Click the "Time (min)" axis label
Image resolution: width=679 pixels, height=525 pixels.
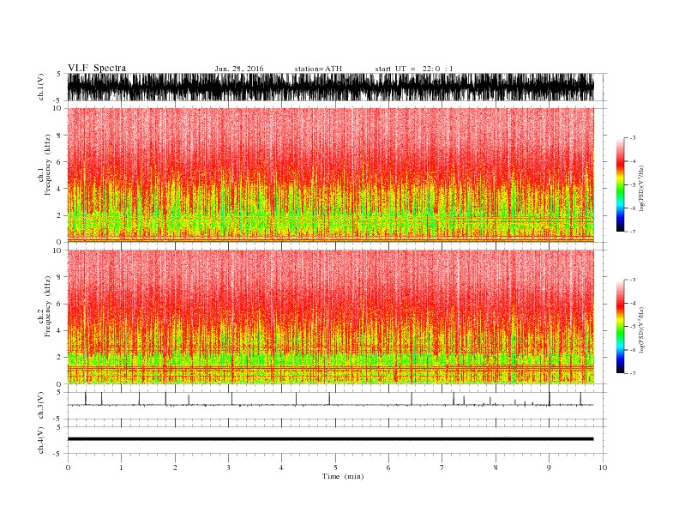coord(343,476)
